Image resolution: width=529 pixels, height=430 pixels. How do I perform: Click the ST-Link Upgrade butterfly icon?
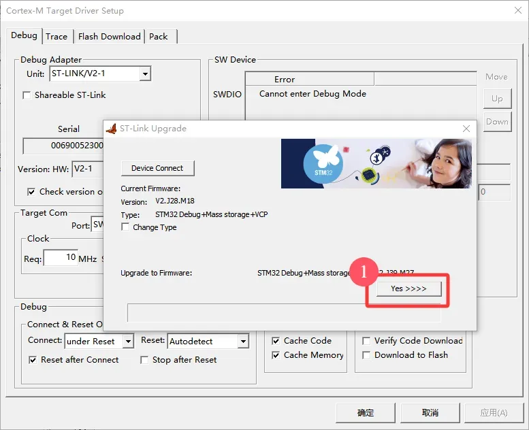click(x=112, y=129)
